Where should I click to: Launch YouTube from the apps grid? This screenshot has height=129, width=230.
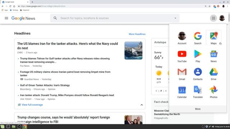pos(182,56)
